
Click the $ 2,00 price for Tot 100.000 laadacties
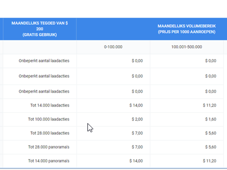pyautogui.click(x=138, y=119)
